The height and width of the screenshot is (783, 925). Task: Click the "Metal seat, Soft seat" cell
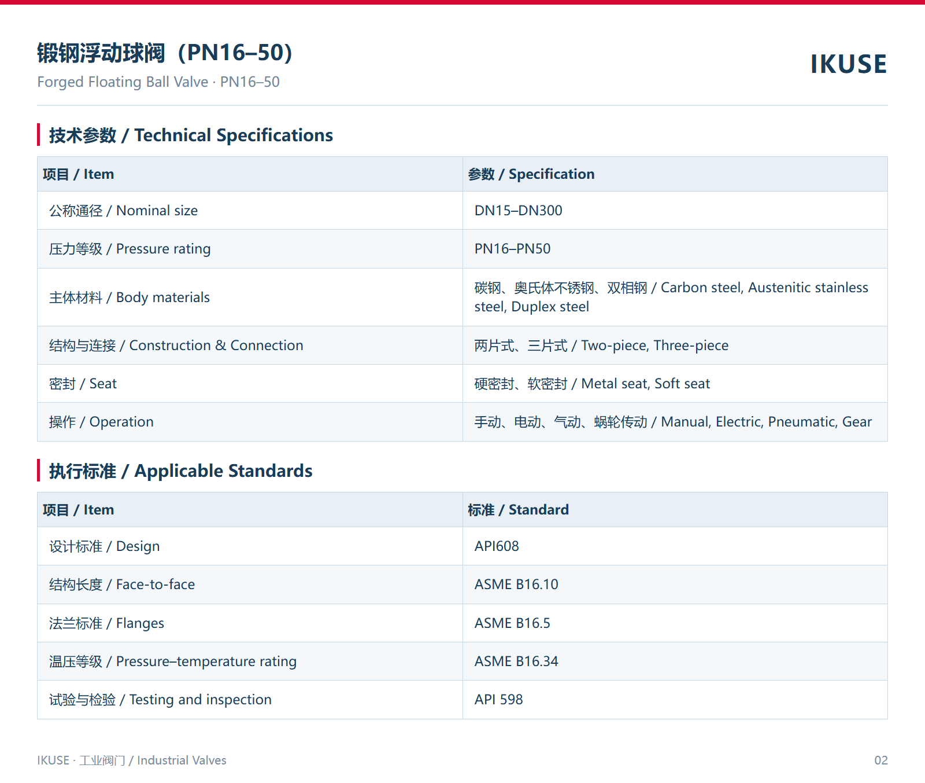(675, 384)
